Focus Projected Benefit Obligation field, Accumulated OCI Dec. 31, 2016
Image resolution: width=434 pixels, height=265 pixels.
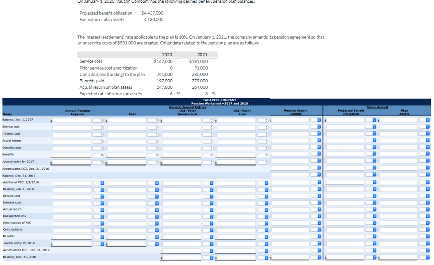click(345, 168)
